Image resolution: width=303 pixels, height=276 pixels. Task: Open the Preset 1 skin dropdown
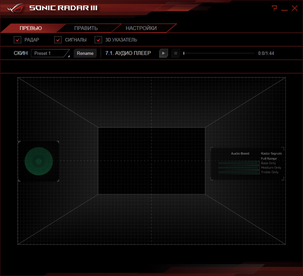[x=50, y=53]
